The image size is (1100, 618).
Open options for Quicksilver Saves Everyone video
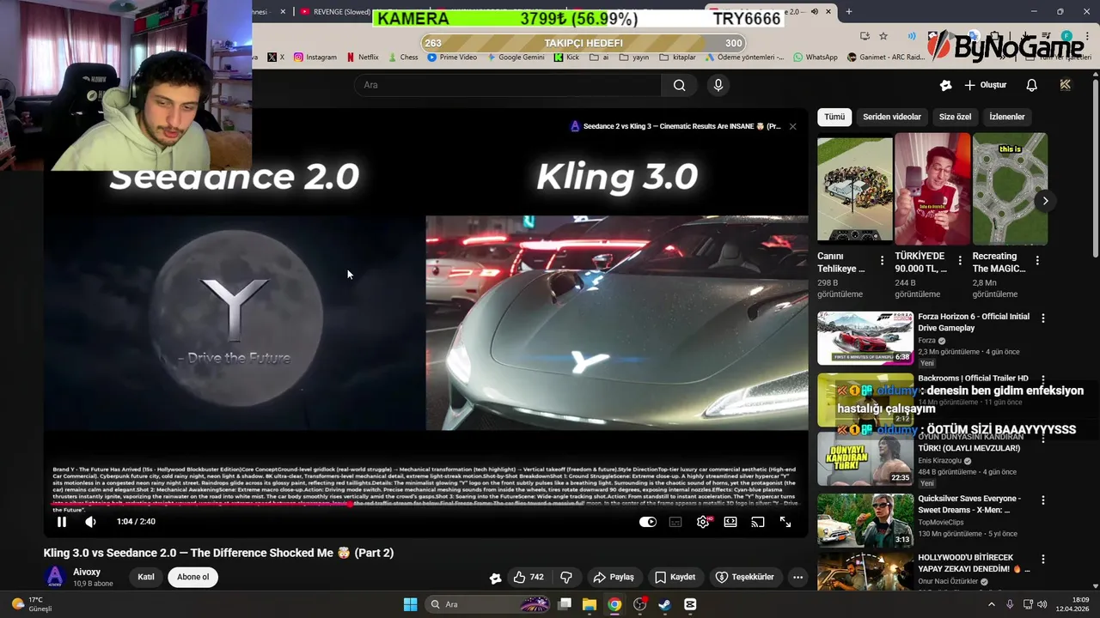click(1043, 500)
